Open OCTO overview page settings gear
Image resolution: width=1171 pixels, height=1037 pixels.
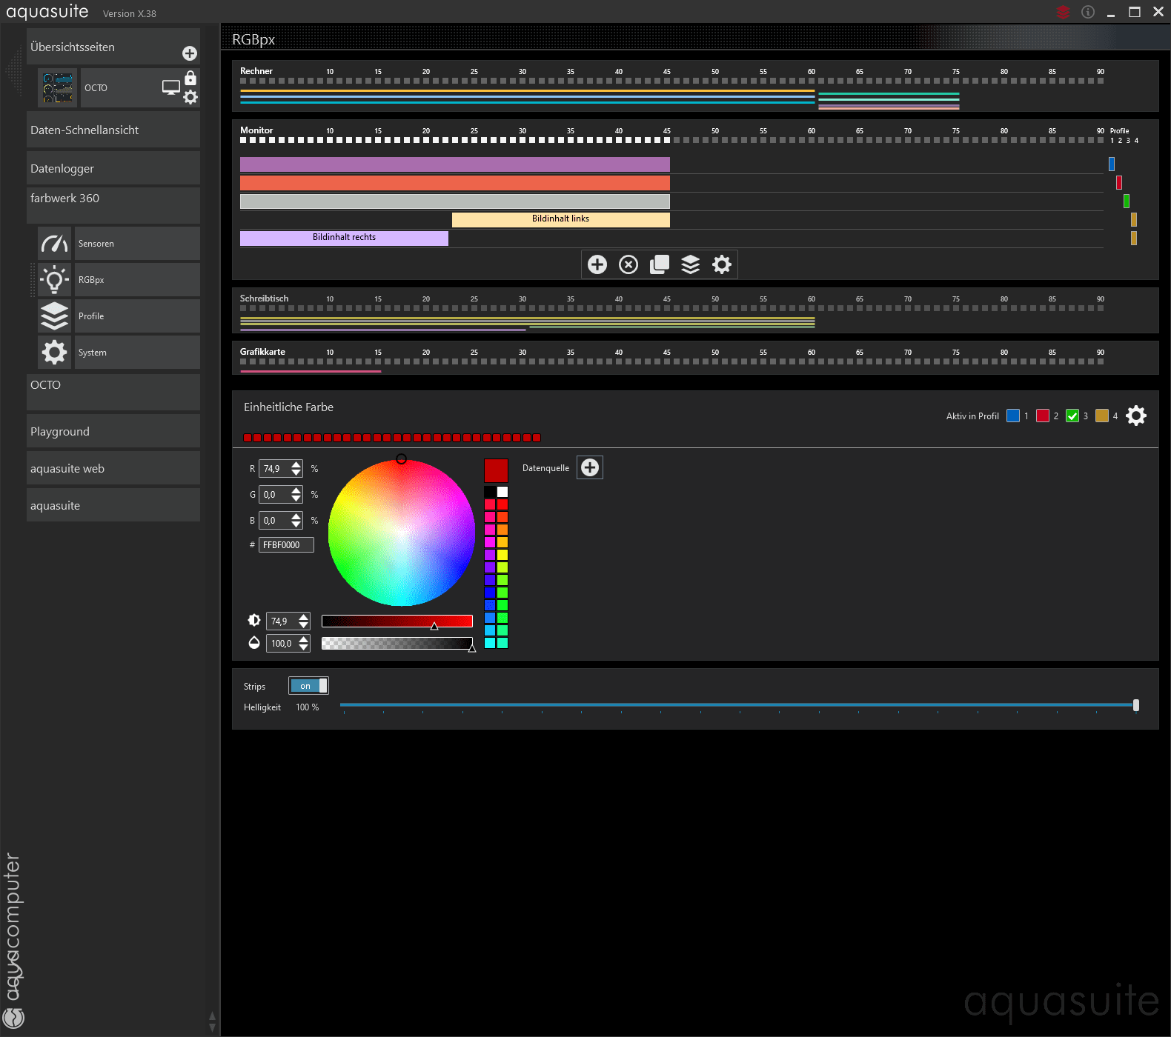point(190,97)
